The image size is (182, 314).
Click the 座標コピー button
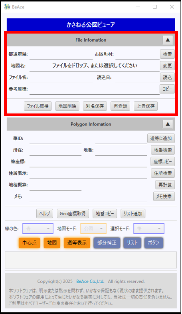point(162,162)
